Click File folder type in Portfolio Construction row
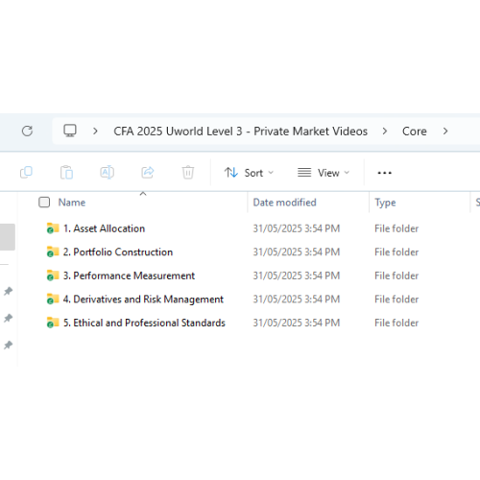This screenshot has width=480, height=480. pos(396,252)
